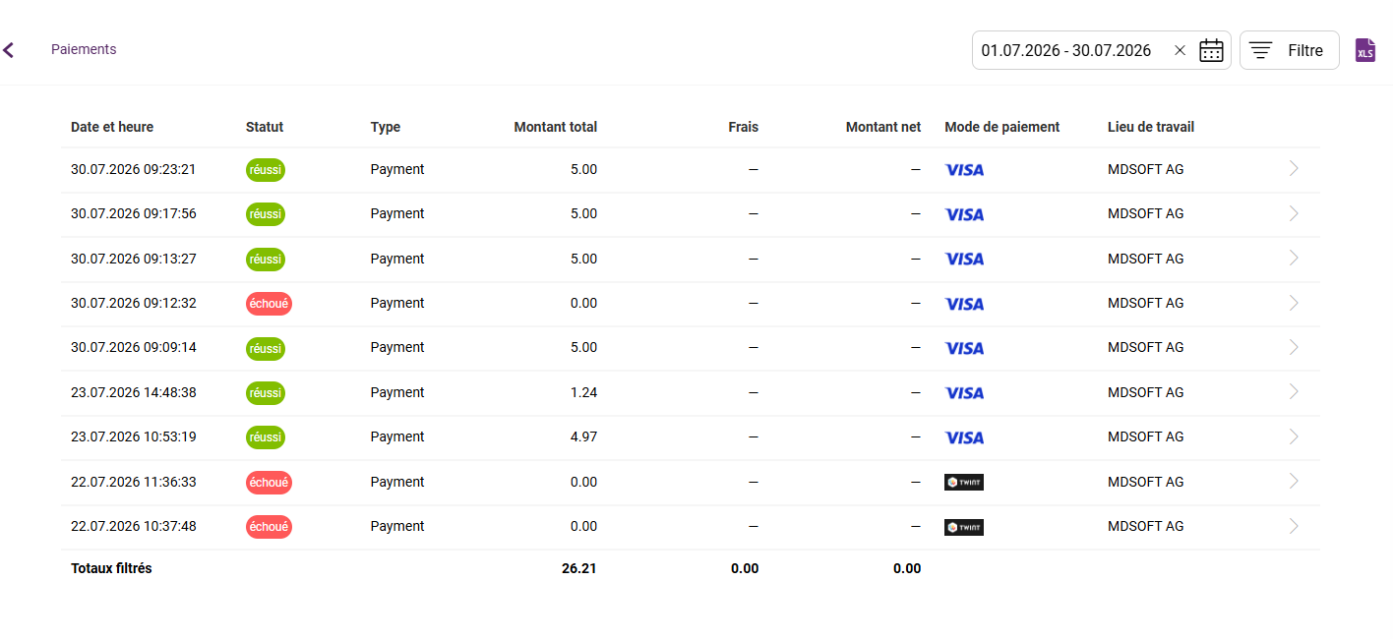Click échoué badge in the 09:12:32 row
The width and height of the screenshot is (1393, 639).
(269, 304)
